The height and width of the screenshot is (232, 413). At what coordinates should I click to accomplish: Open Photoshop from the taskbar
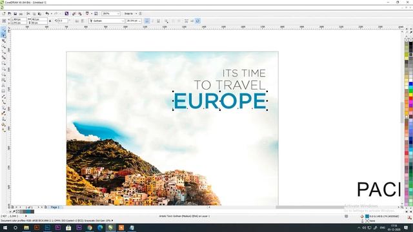[x=47, y=227]
